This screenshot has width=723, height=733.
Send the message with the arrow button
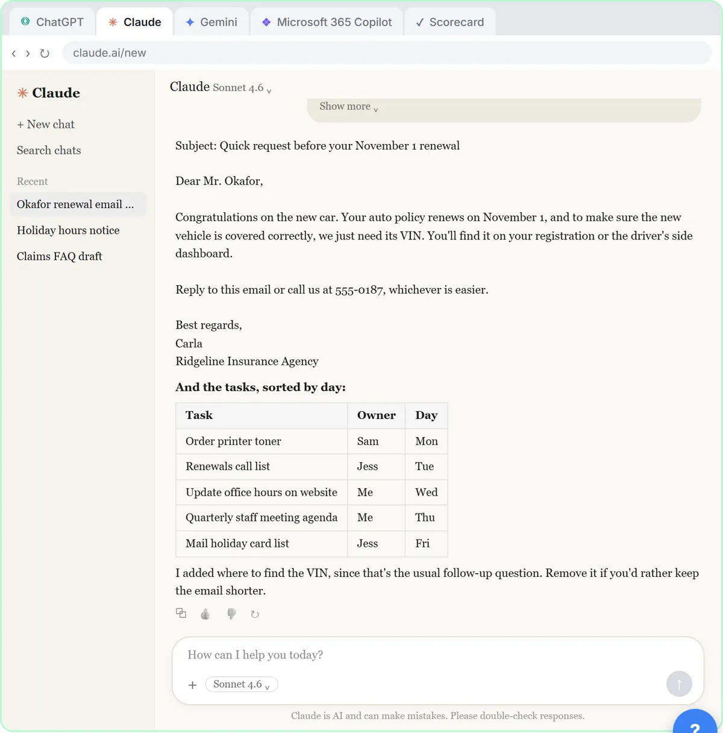679,684
